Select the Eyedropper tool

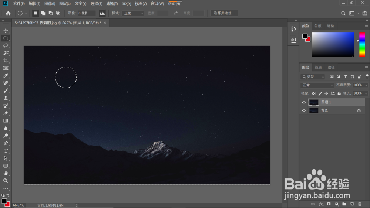coord(6,76)
